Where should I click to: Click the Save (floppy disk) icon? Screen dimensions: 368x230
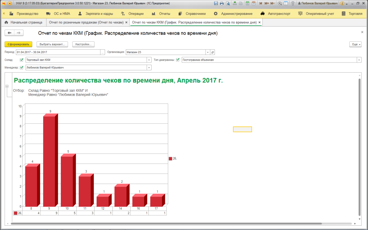point(216,4)
